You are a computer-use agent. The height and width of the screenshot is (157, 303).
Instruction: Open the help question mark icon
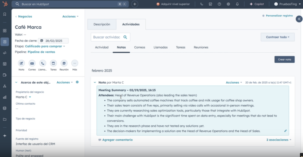[x=219, y=4]
